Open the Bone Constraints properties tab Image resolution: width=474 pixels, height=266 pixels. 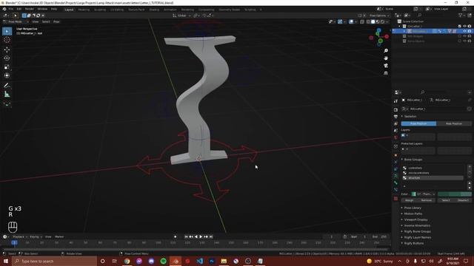click(395, 190)
